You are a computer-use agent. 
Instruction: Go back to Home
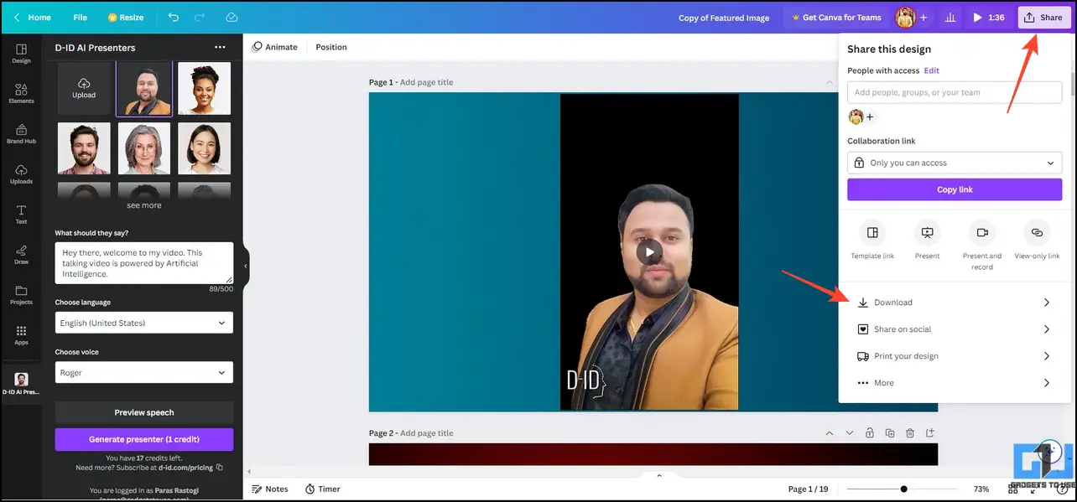pos(32,17)
